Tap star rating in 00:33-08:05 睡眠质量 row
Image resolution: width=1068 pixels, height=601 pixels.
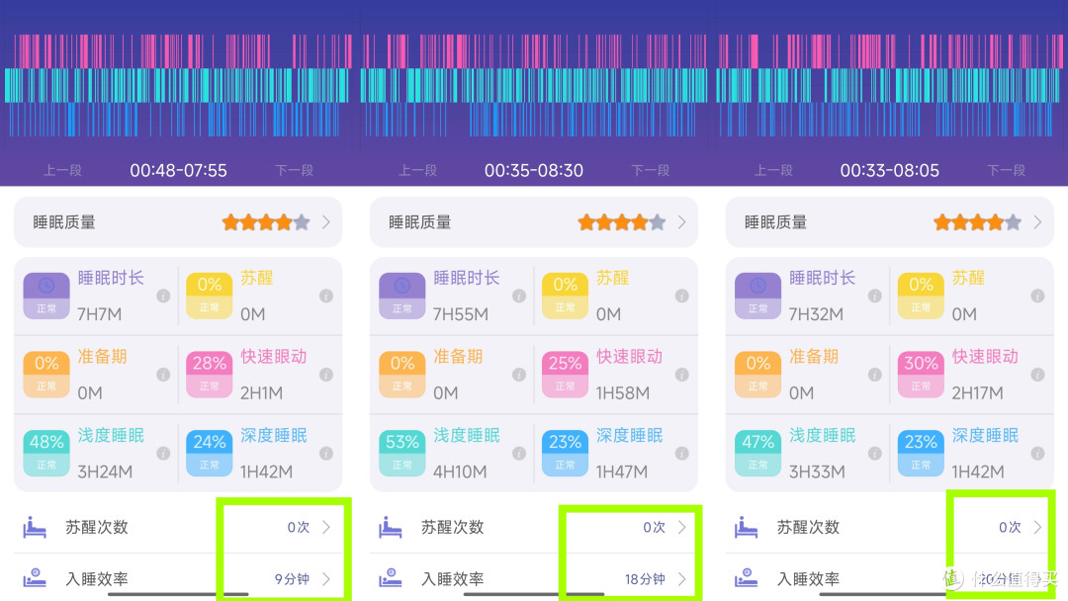click(x=977, y=222)
